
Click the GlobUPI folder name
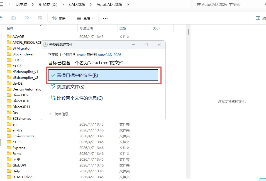click(19, 165)
